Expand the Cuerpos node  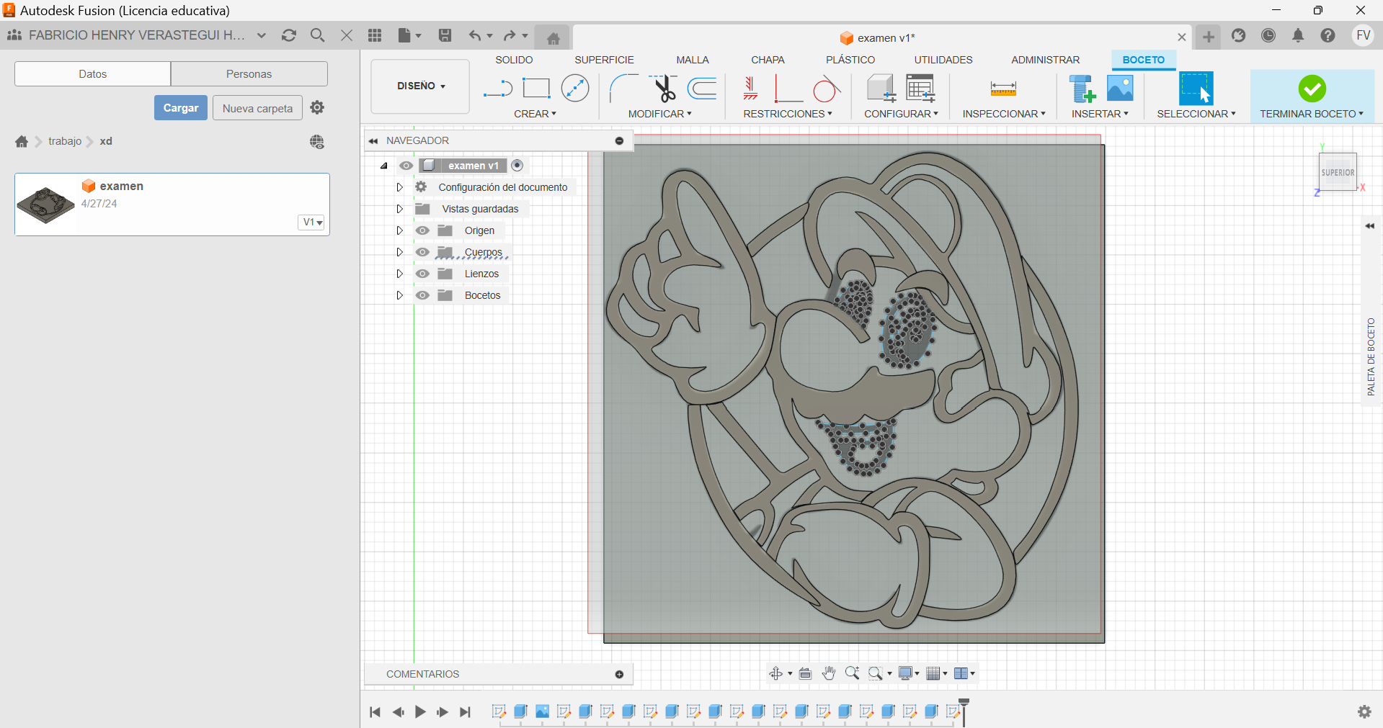399,252
